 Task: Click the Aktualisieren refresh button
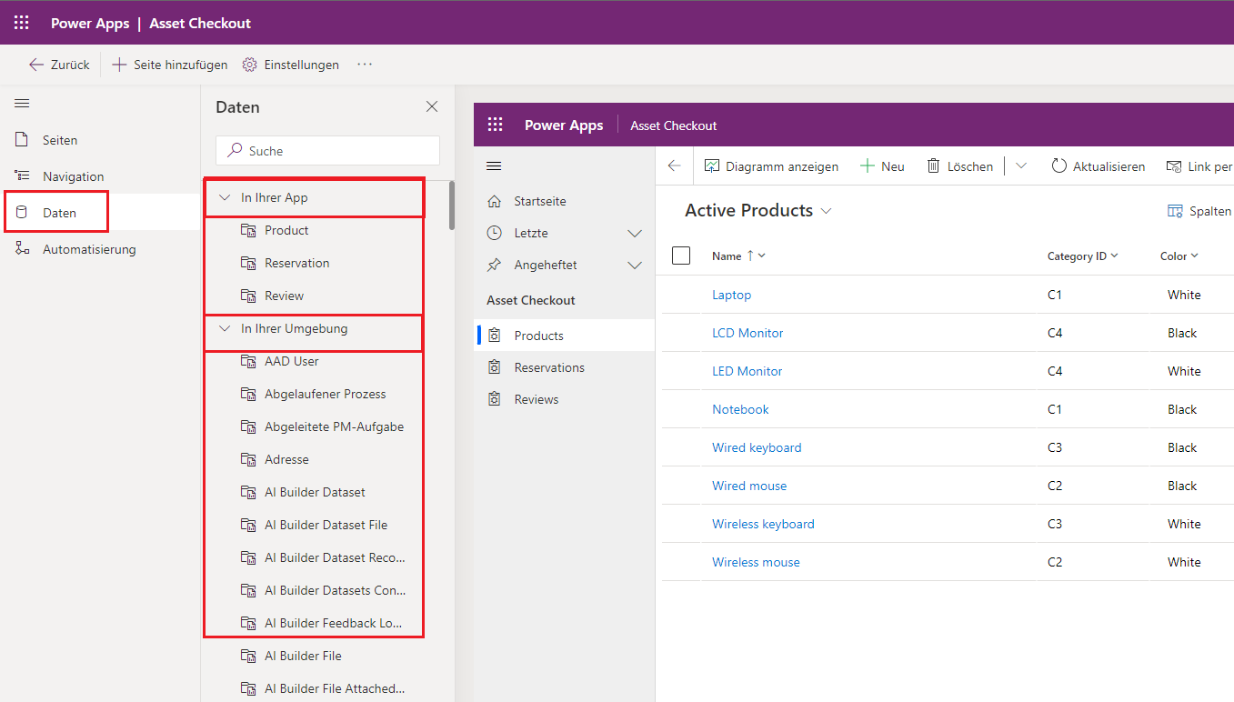[1098, 166]
